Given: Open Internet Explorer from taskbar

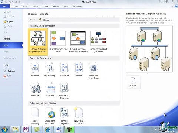Looking at the screenshot, I should [47, 130].
